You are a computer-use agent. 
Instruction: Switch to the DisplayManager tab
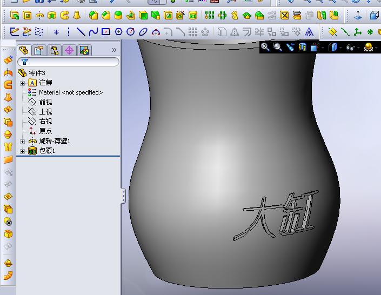coord(84,50)
